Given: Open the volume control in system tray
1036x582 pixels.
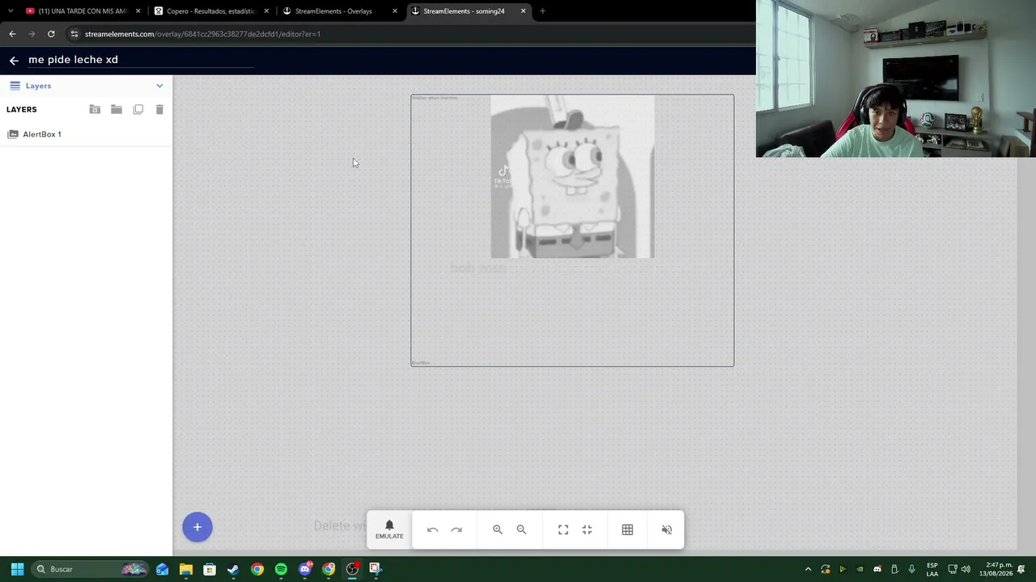Looking at the screenshot, I should click(x=966, y=569).
